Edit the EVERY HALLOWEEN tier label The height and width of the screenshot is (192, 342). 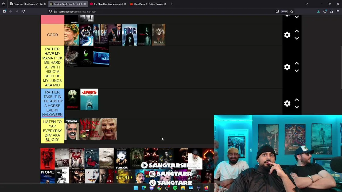pyautogui.click(x=52, y=103)
